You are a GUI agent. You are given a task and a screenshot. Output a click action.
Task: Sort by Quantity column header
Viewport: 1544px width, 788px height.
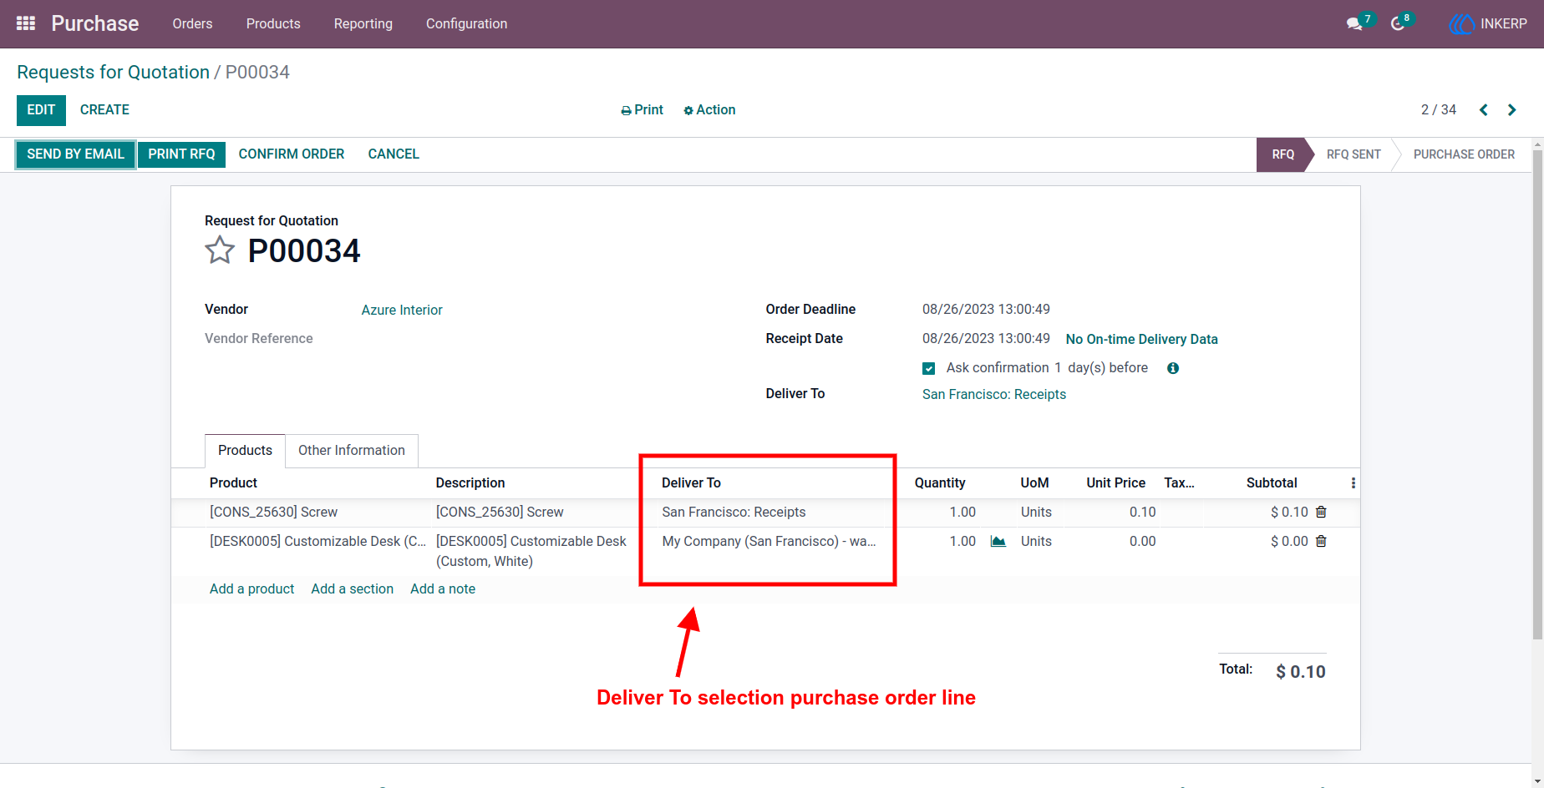pos(940,483)
